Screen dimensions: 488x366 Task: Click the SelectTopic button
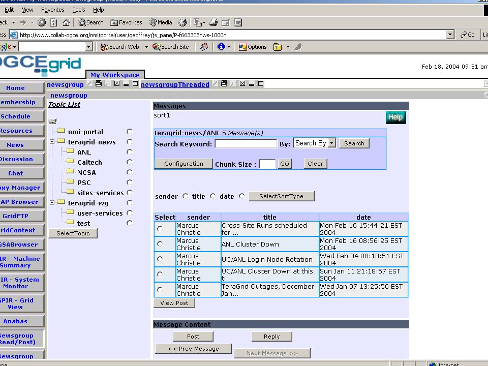[73, 233]
